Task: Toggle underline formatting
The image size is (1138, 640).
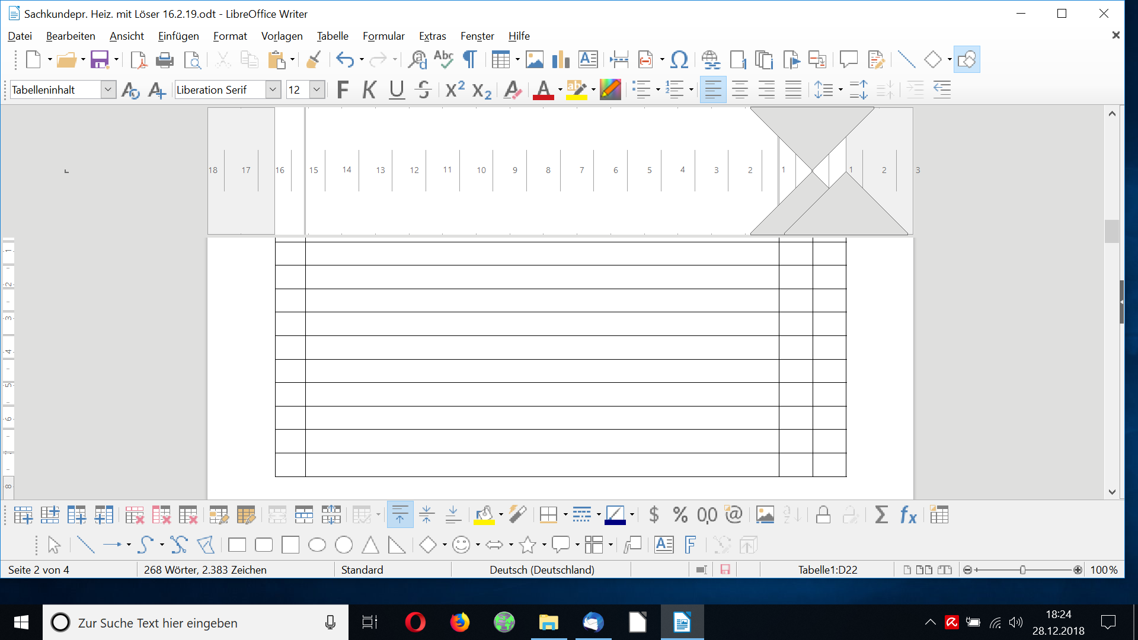Action: [396, 89]
